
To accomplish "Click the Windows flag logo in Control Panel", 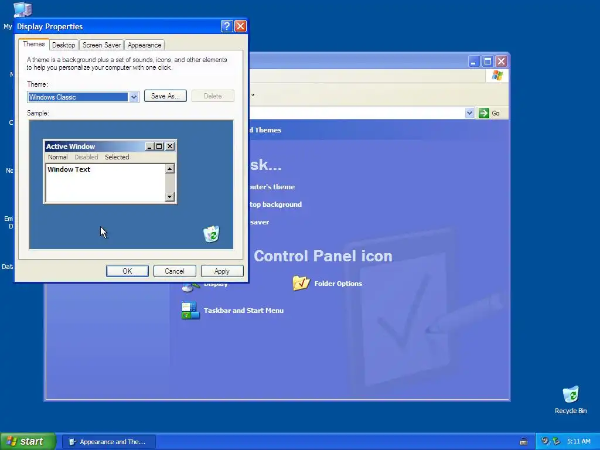I will pos(497,76).
